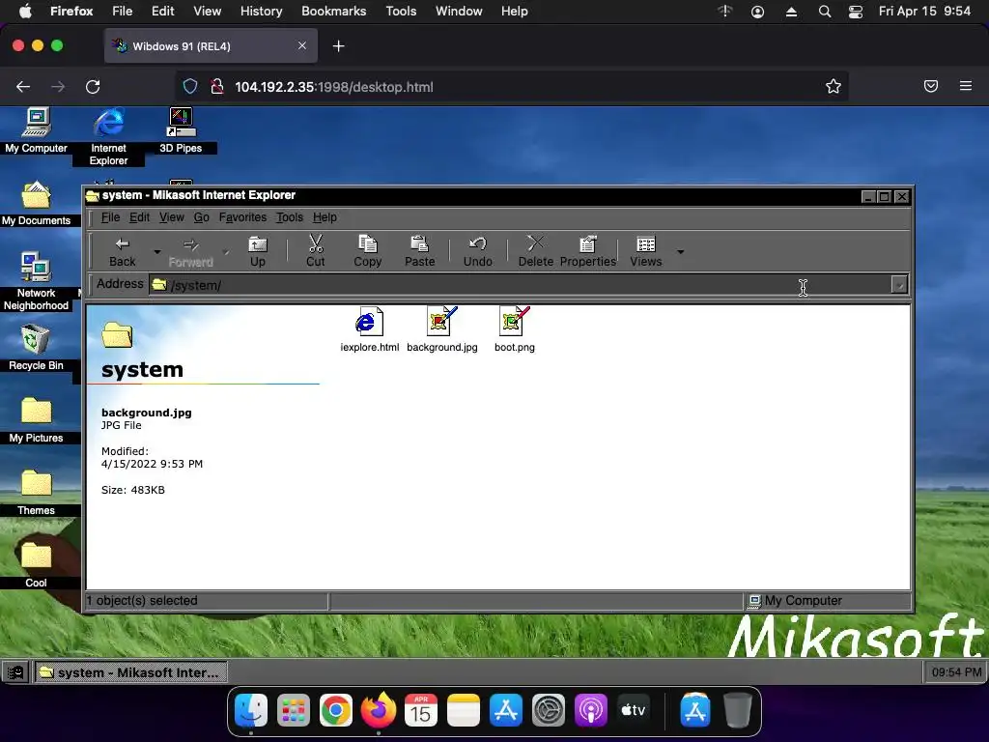Click the Back toolbar button
This screenshot has height=742, width=989.
(x=123, y=251)
